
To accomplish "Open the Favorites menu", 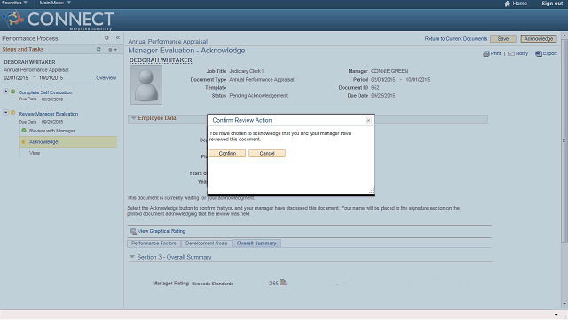I will [x=14, y=3].
